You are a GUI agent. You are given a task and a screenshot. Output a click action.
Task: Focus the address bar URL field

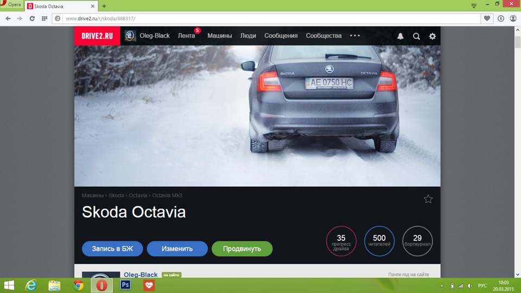click(271, 18)
